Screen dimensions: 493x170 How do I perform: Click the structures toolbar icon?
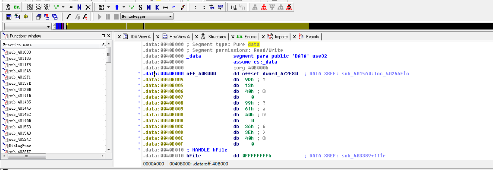(x=8, y=7)
